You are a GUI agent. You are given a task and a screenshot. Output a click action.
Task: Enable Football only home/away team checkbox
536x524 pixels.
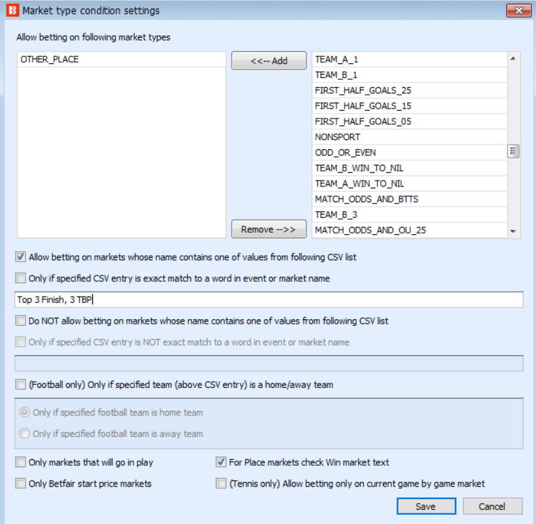(20, 385)
